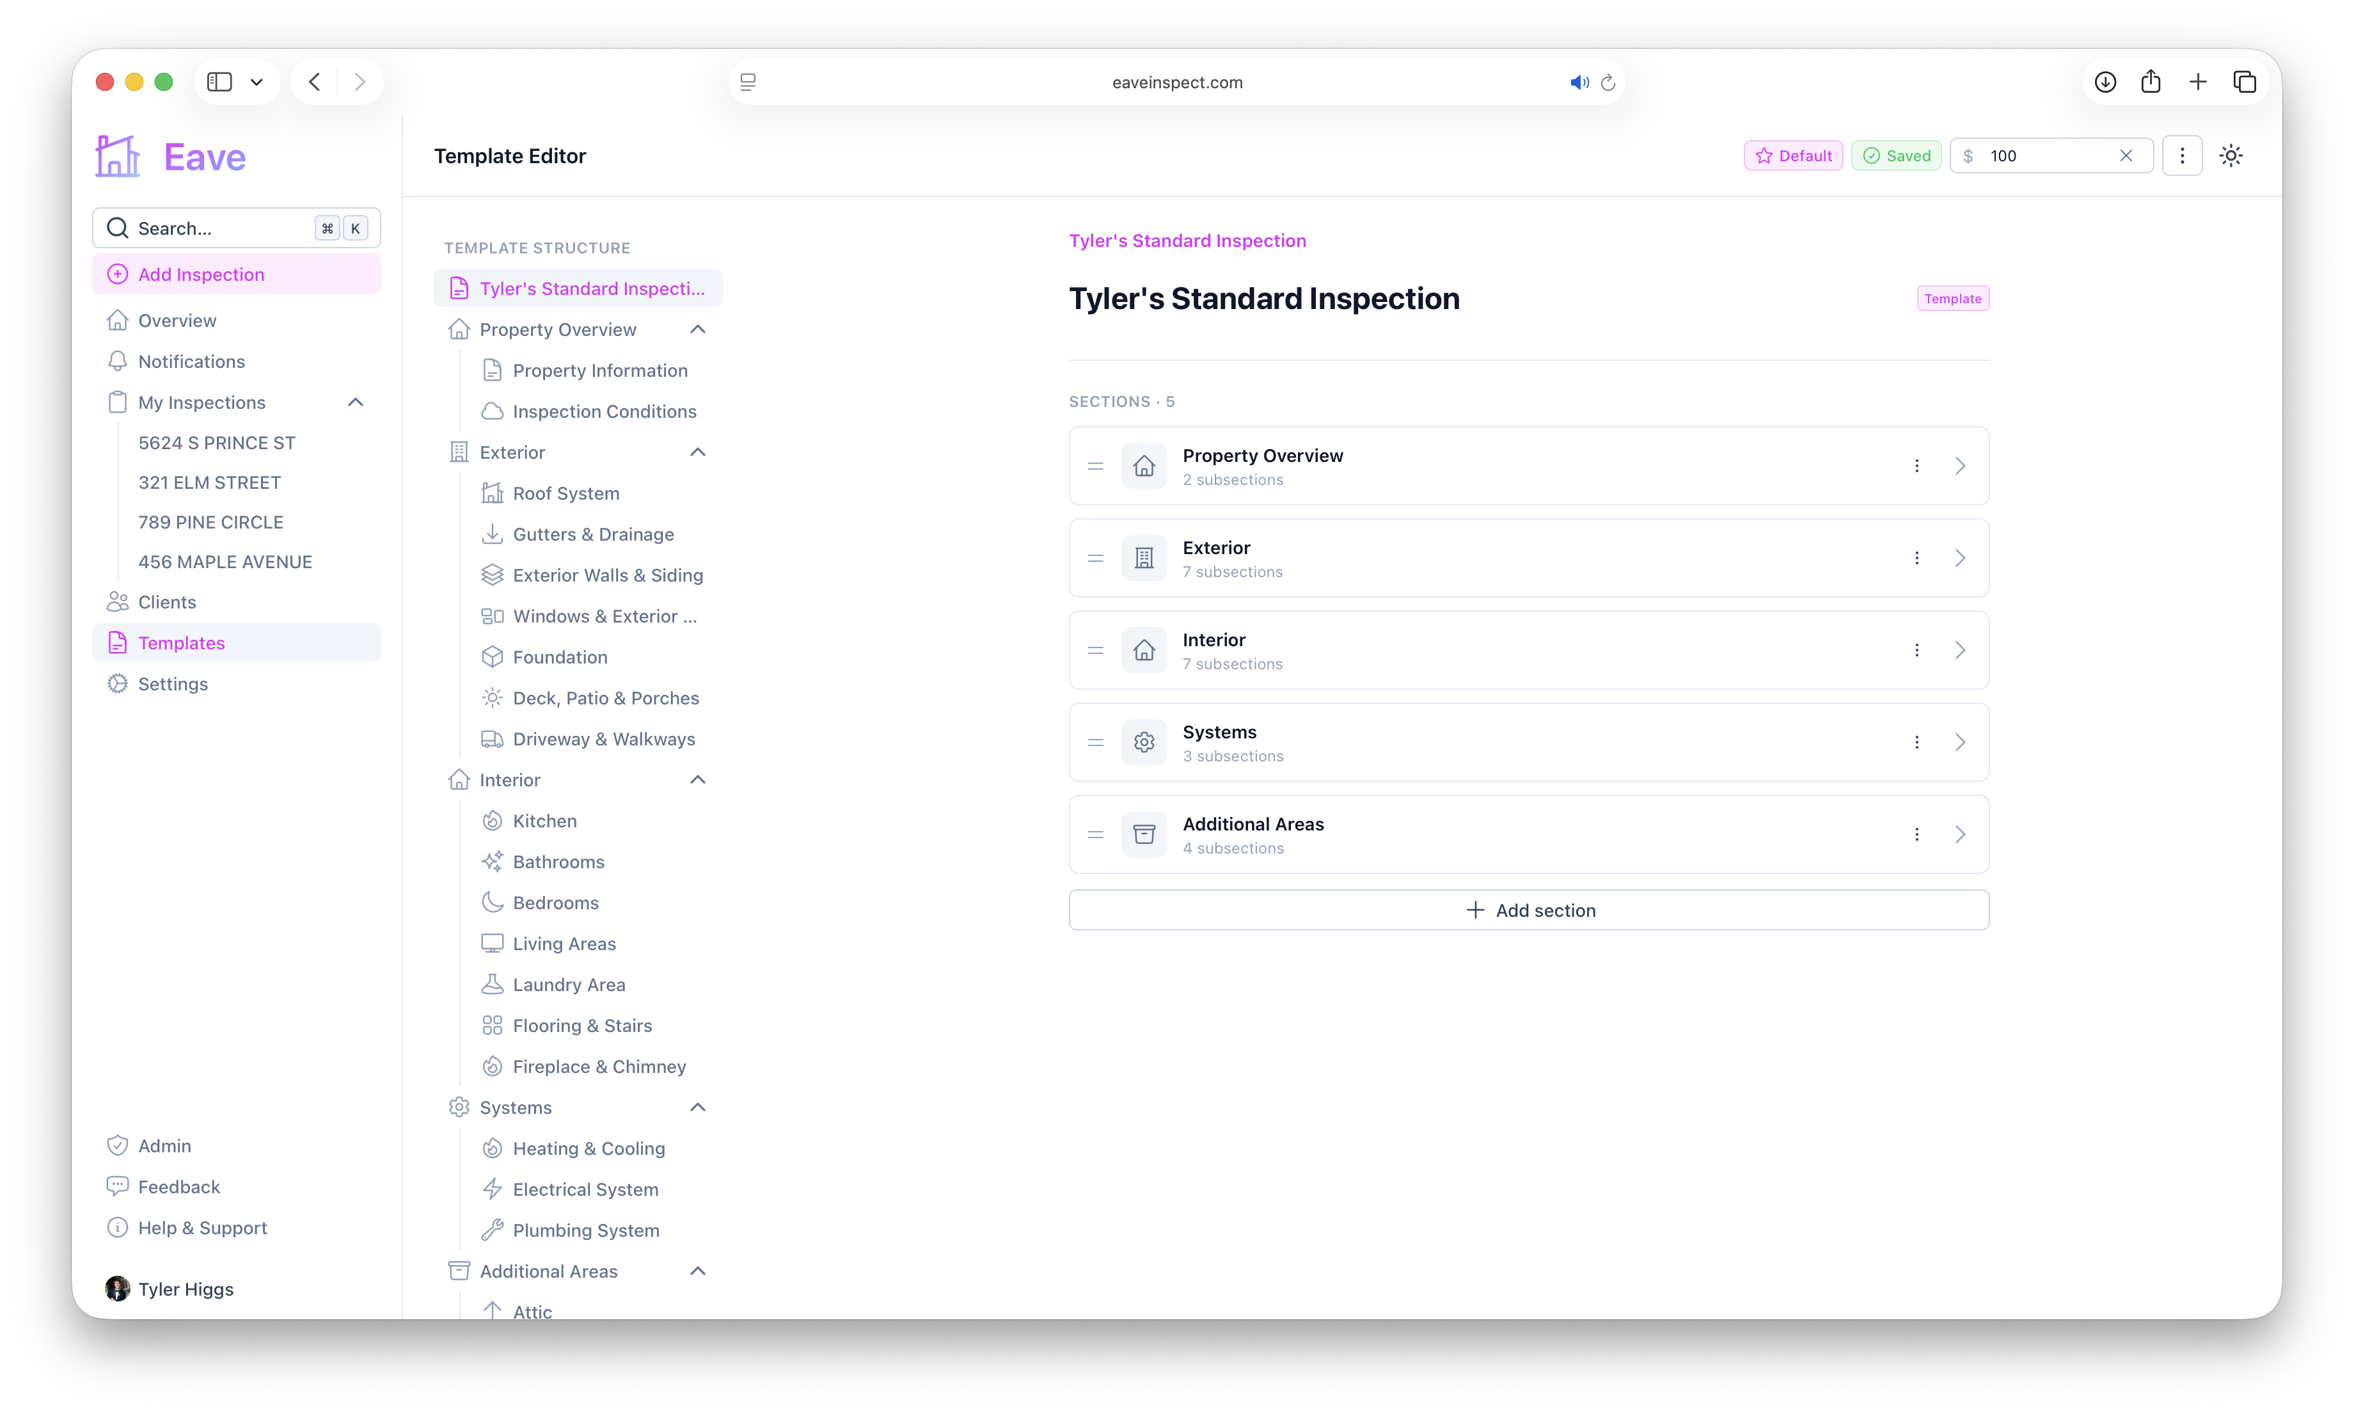Click the building icon on Exterior card
2354x1414 pixels.
(x=1143, y=559)
